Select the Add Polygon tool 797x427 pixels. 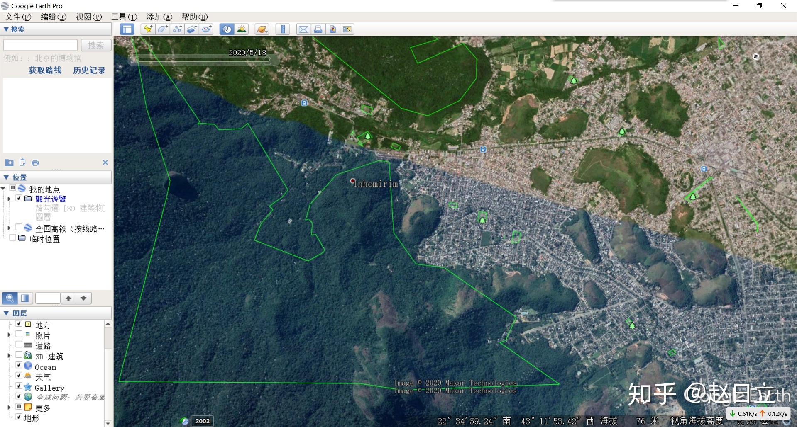[162, 29]
